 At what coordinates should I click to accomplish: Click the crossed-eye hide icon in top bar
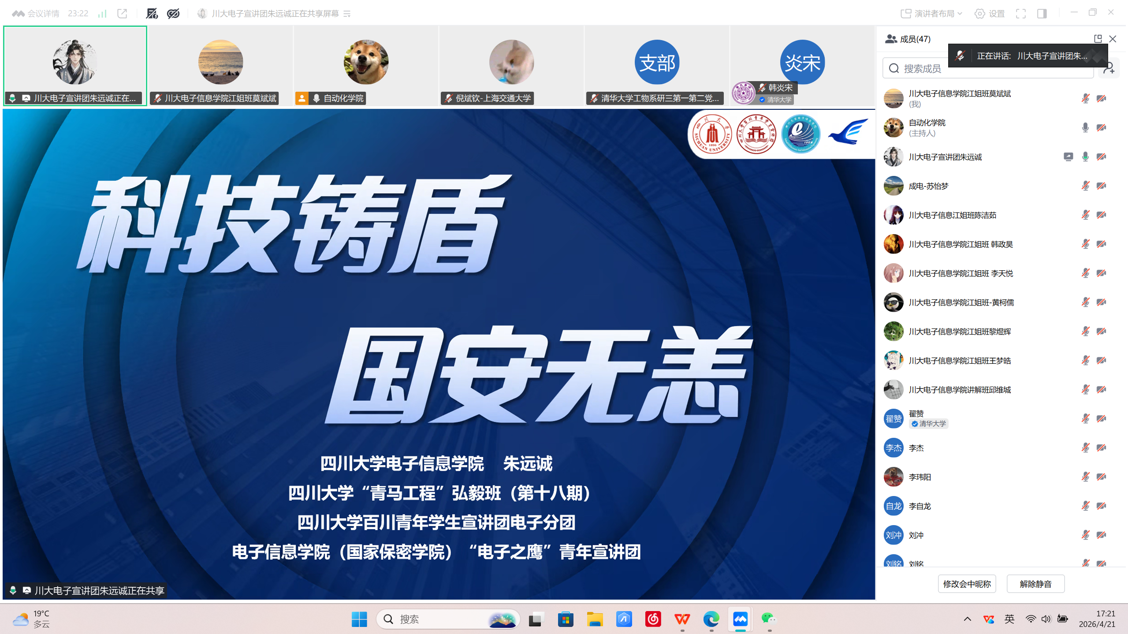coord(173,14)
